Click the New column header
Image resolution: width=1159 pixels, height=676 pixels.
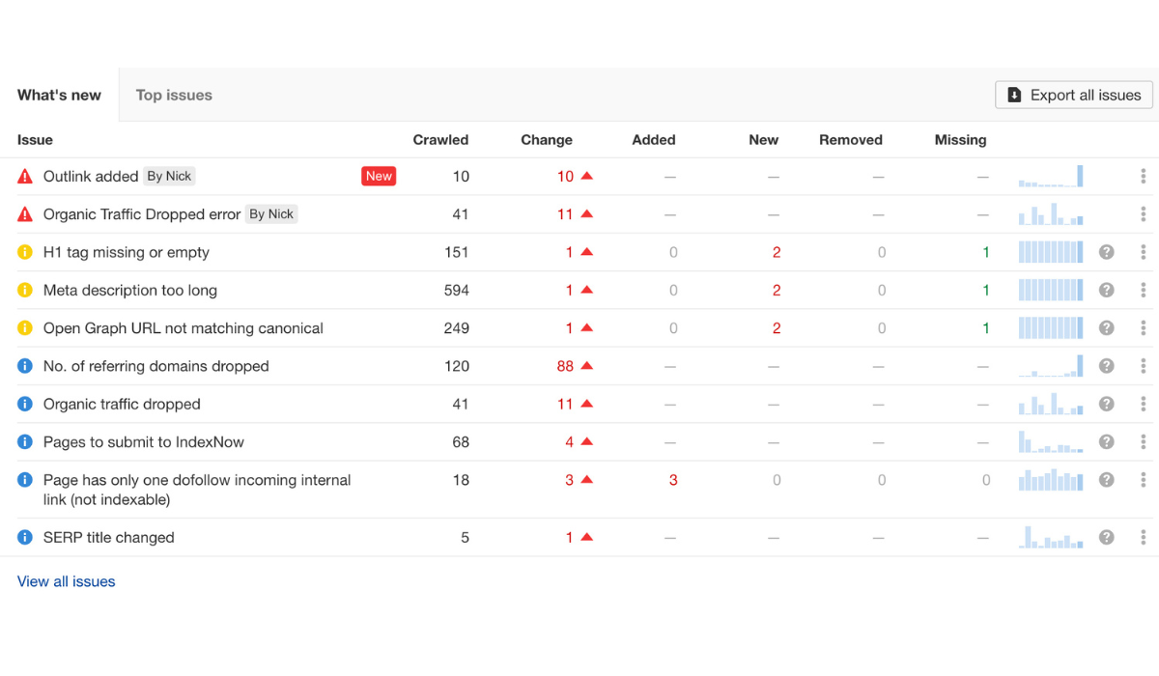763,140
